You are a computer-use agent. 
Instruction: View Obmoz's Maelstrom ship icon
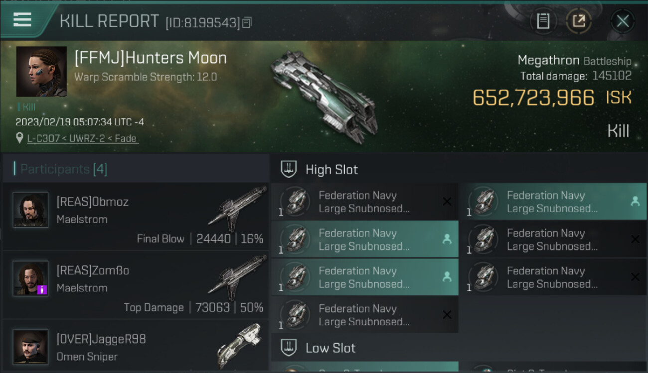(237, 208)
